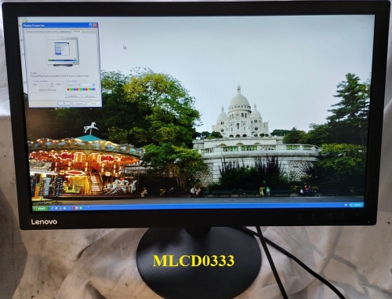Viewport: 392px width, 299px height.
Task: Select the Settings tab
Action: (77, 31)
